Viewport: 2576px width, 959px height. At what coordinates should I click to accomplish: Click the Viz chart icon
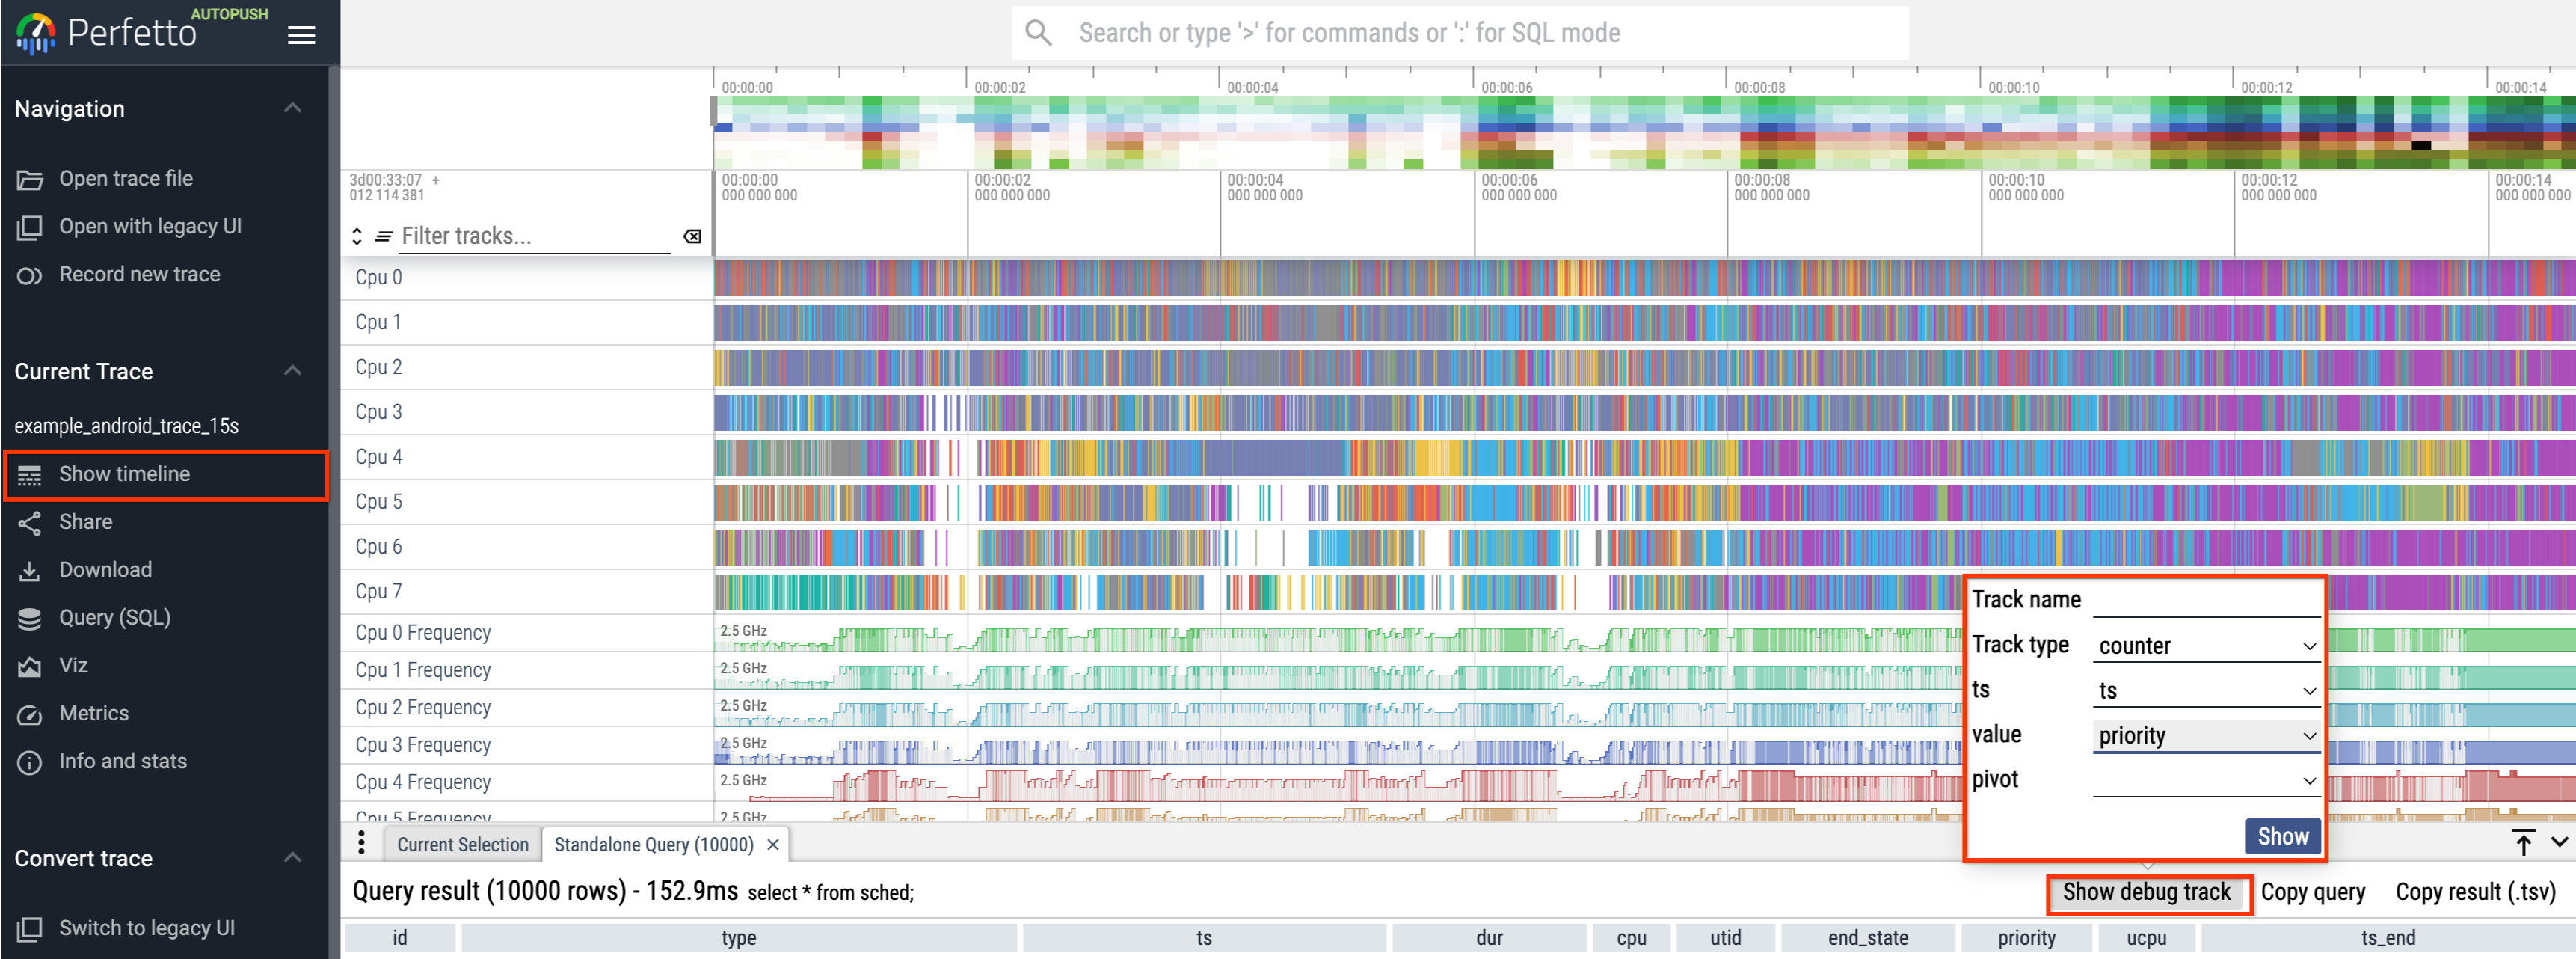[30, 666]
